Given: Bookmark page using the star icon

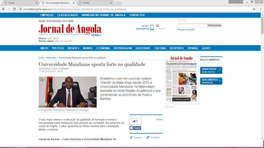Looking at the screenshot, I should (254, 9).
